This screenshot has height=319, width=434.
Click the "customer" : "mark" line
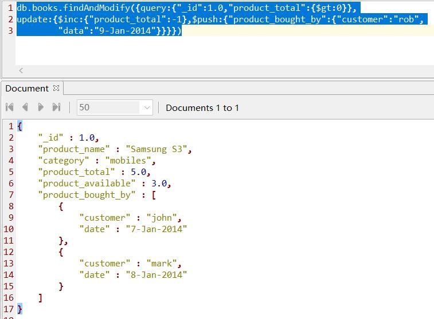coord(130,264)
